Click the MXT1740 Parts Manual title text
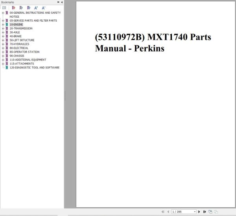236x216 pixels. coord(153,43)
